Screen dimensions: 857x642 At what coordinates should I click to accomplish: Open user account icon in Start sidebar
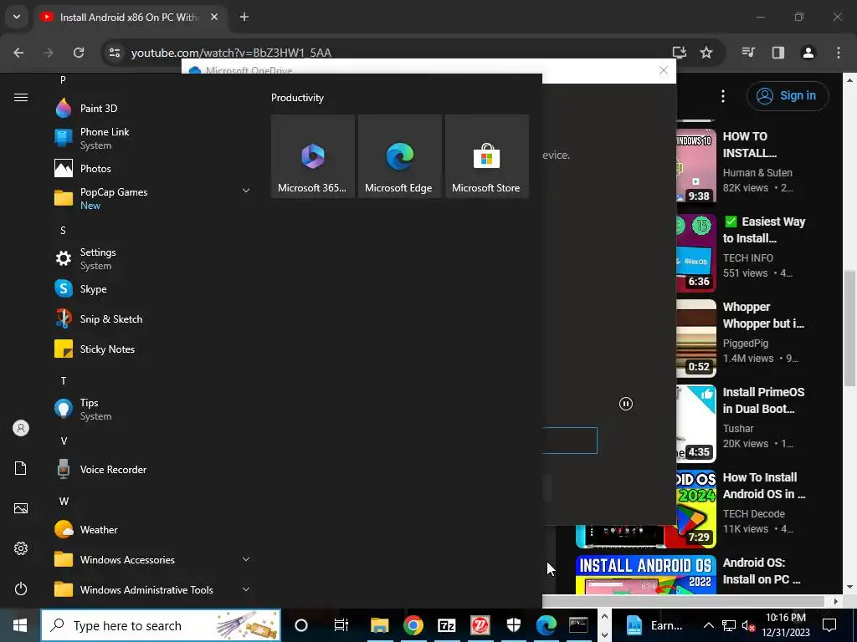(x=21, y=428)
